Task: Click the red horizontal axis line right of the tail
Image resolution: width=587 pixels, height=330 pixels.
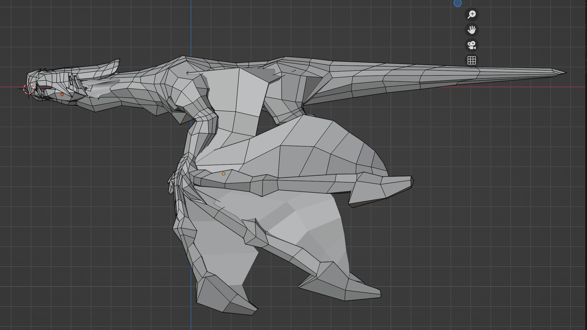Action: pos(577,87)
